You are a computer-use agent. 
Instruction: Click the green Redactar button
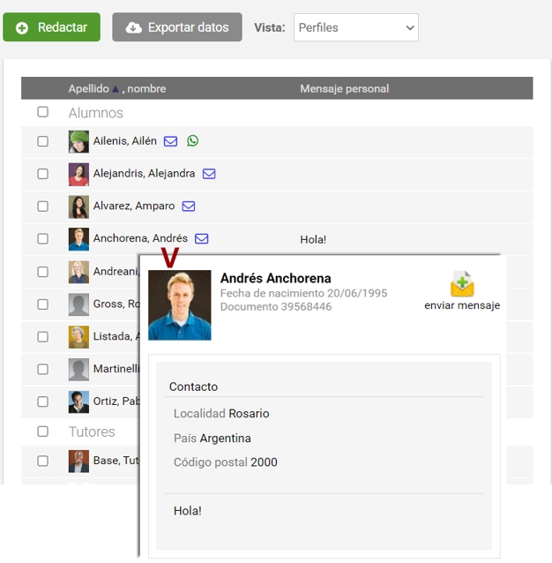pyautogui.click(x=51, y=27)
